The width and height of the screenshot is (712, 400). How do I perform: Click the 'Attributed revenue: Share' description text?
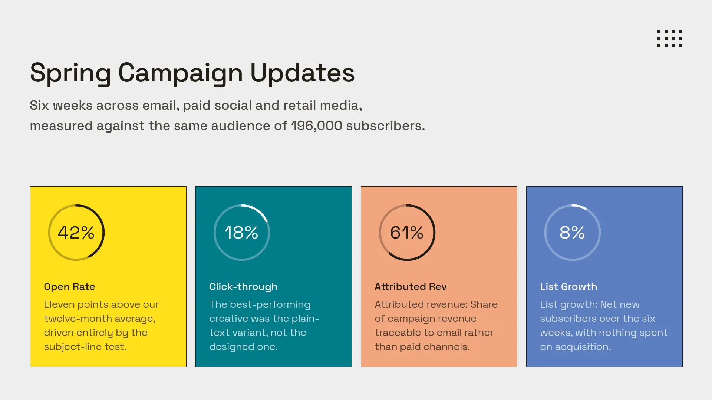click(436, 326)
